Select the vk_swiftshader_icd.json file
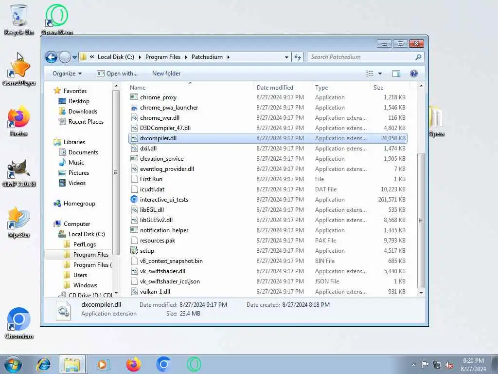Viewport: 498px width, 374px height. click(x=268, y=281)
